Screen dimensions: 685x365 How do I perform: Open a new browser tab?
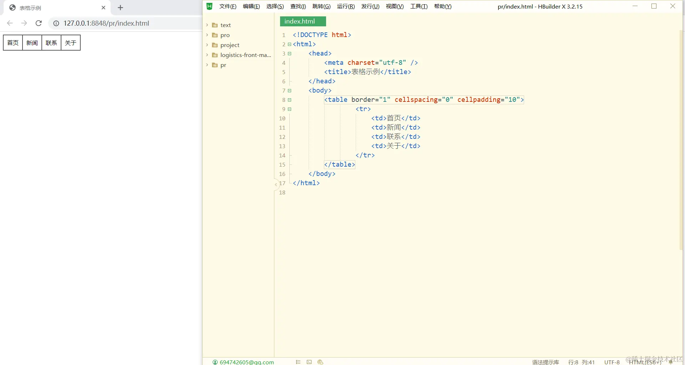click(120, 7)
